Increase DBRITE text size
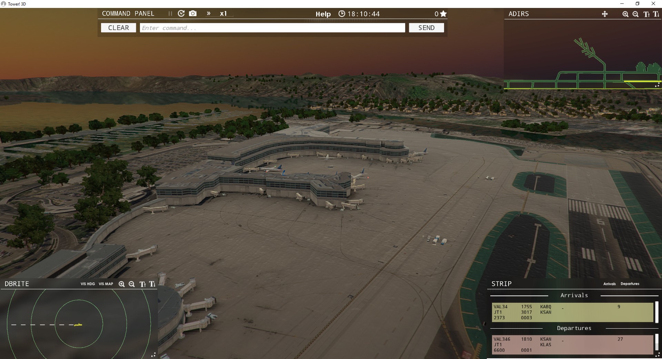Screen dimensions: 662x359 pyautogui.click(x=142, y=284)
